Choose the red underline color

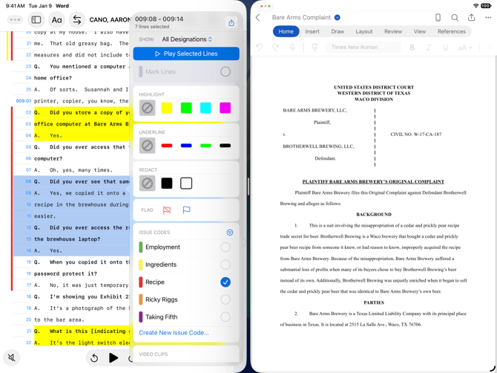click(167, 146)
